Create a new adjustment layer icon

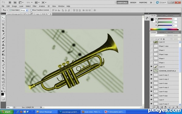pos(166,107)
